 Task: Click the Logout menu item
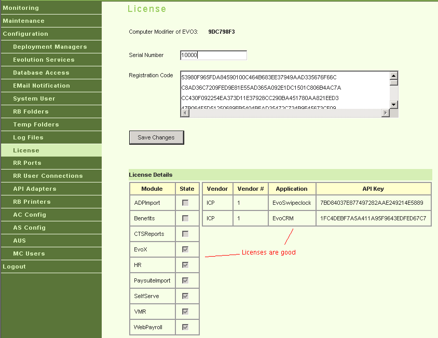tap(14, 266)
